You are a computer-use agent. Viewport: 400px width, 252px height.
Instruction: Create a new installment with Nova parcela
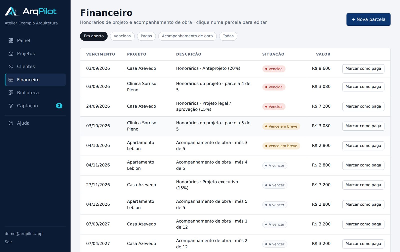tap(368, 19)
